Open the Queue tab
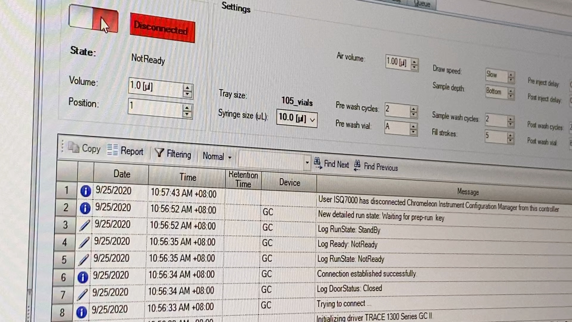Screen dimensions: 572x322 coord(422,4)
